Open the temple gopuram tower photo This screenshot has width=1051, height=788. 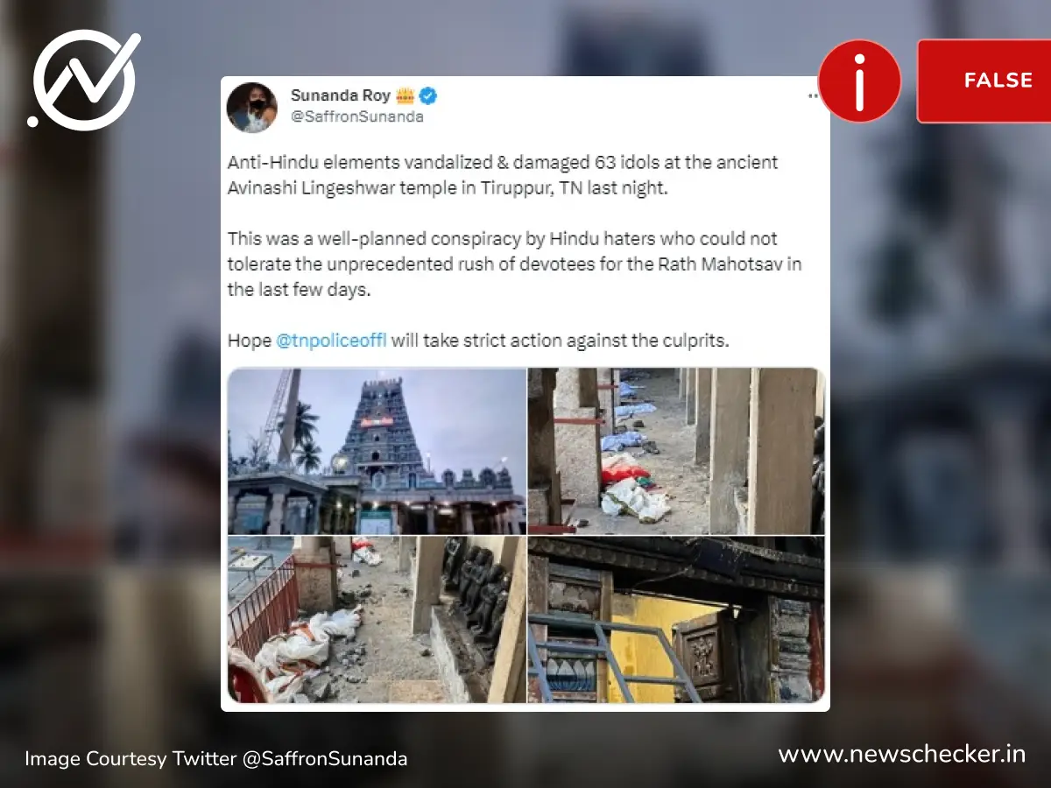tap(377, 451)
